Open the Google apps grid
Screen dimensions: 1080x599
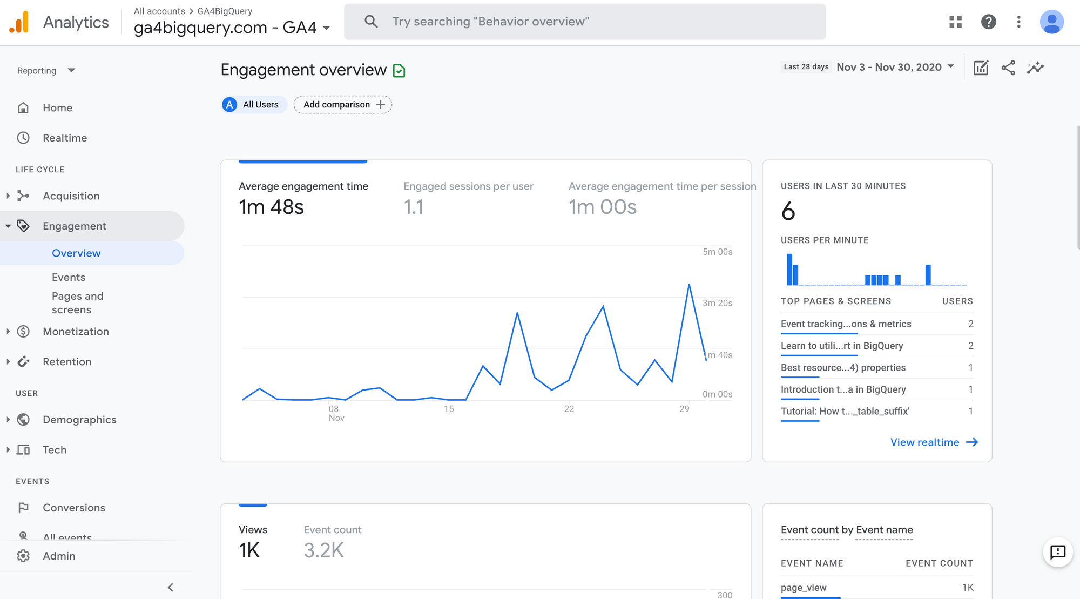955,22
